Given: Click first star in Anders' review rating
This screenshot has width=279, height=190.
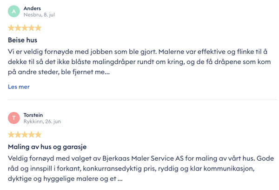Looking at the screenshot, I should click(x=12, y=28).
